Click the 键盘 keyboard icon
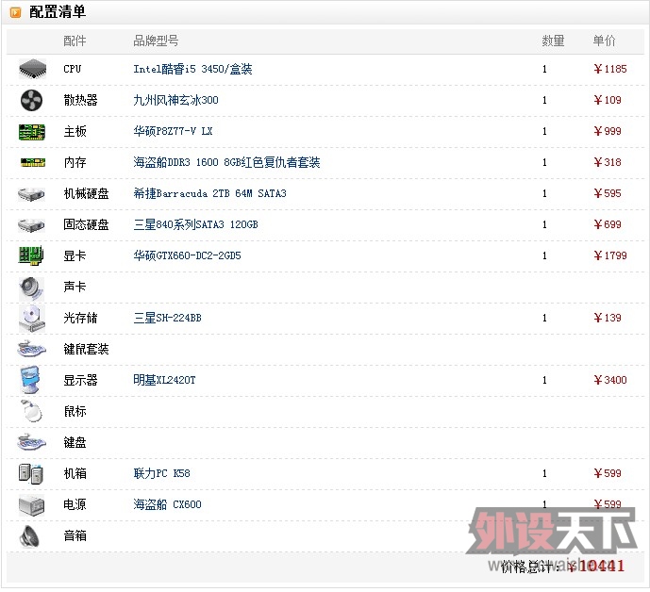The width and height of the screenshot is (650, 592). [x=31, y=442]
